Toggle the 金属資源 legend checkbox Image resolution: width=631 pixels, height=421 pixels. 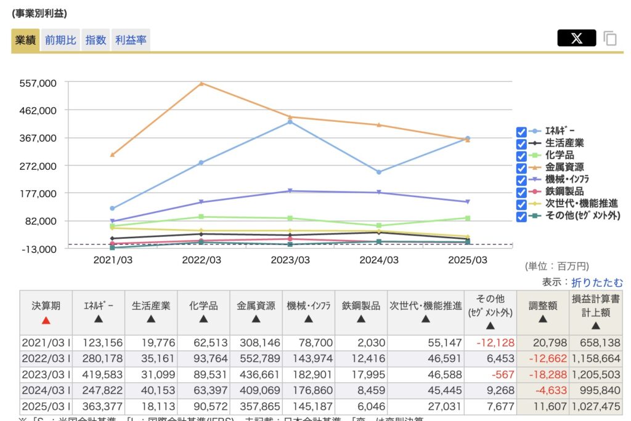point(521,167)
